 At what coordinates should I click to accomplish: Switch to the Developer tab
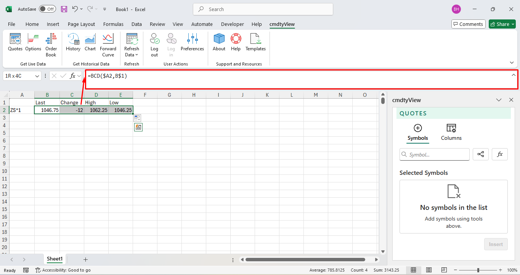[232, 24]
